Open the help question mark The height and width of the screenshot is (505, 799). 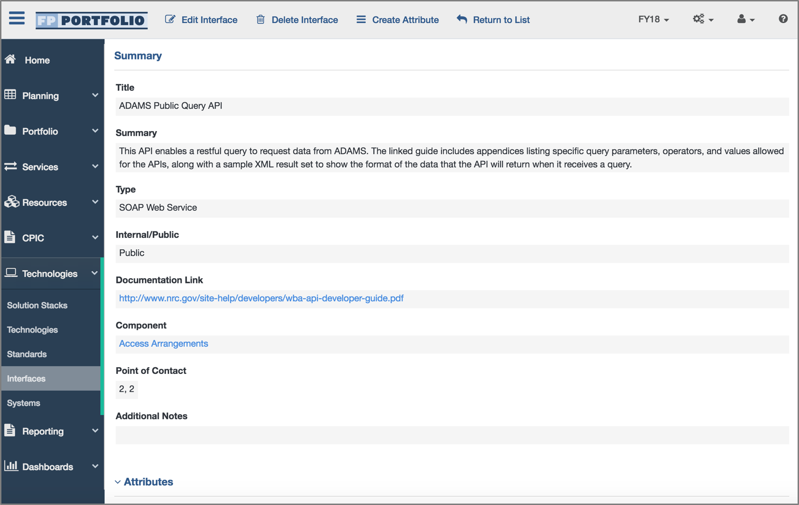(x=783, y=19)
